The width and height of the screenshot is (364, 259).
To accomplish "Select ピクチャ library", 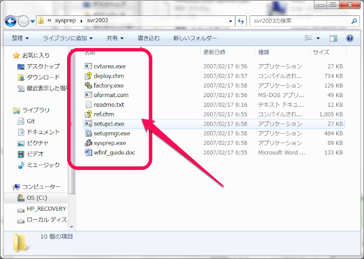I will 38,143.
